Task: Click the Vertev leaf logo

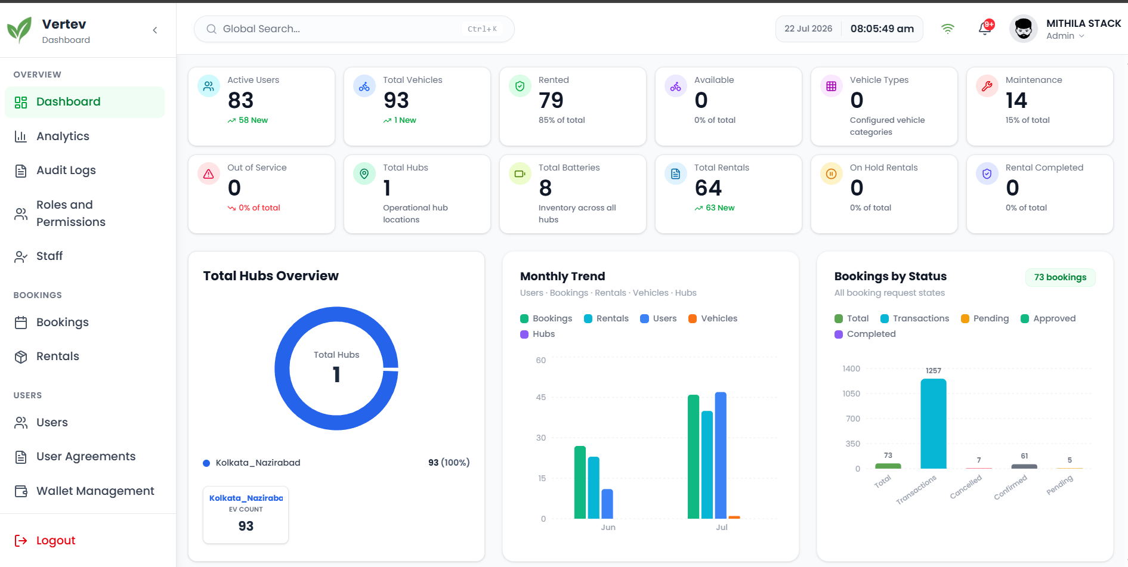Action: 19,30
